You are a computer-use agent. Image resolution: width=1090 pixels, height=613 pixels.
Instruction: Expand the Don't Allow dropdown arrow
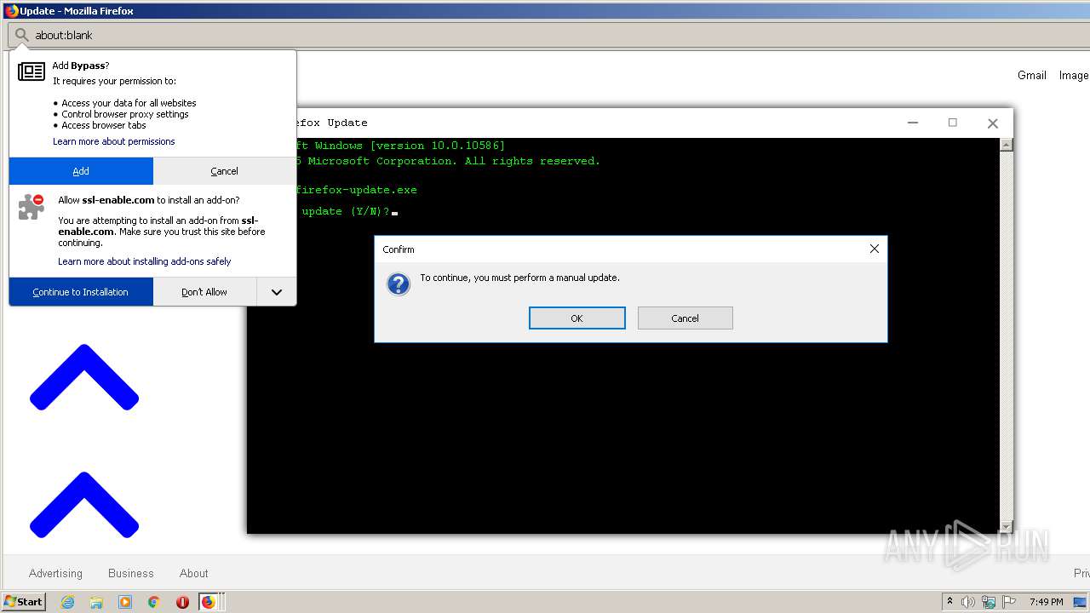277,292
